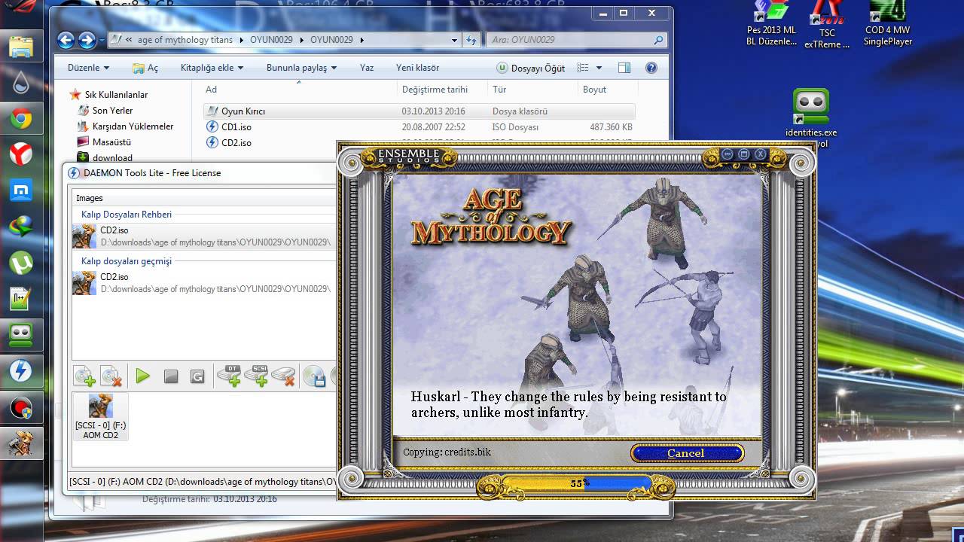The image size is (964, 542).
Task: Select Pes 2013 ML BL Düzenle desktop shortcut
Action: coord(771,24)
